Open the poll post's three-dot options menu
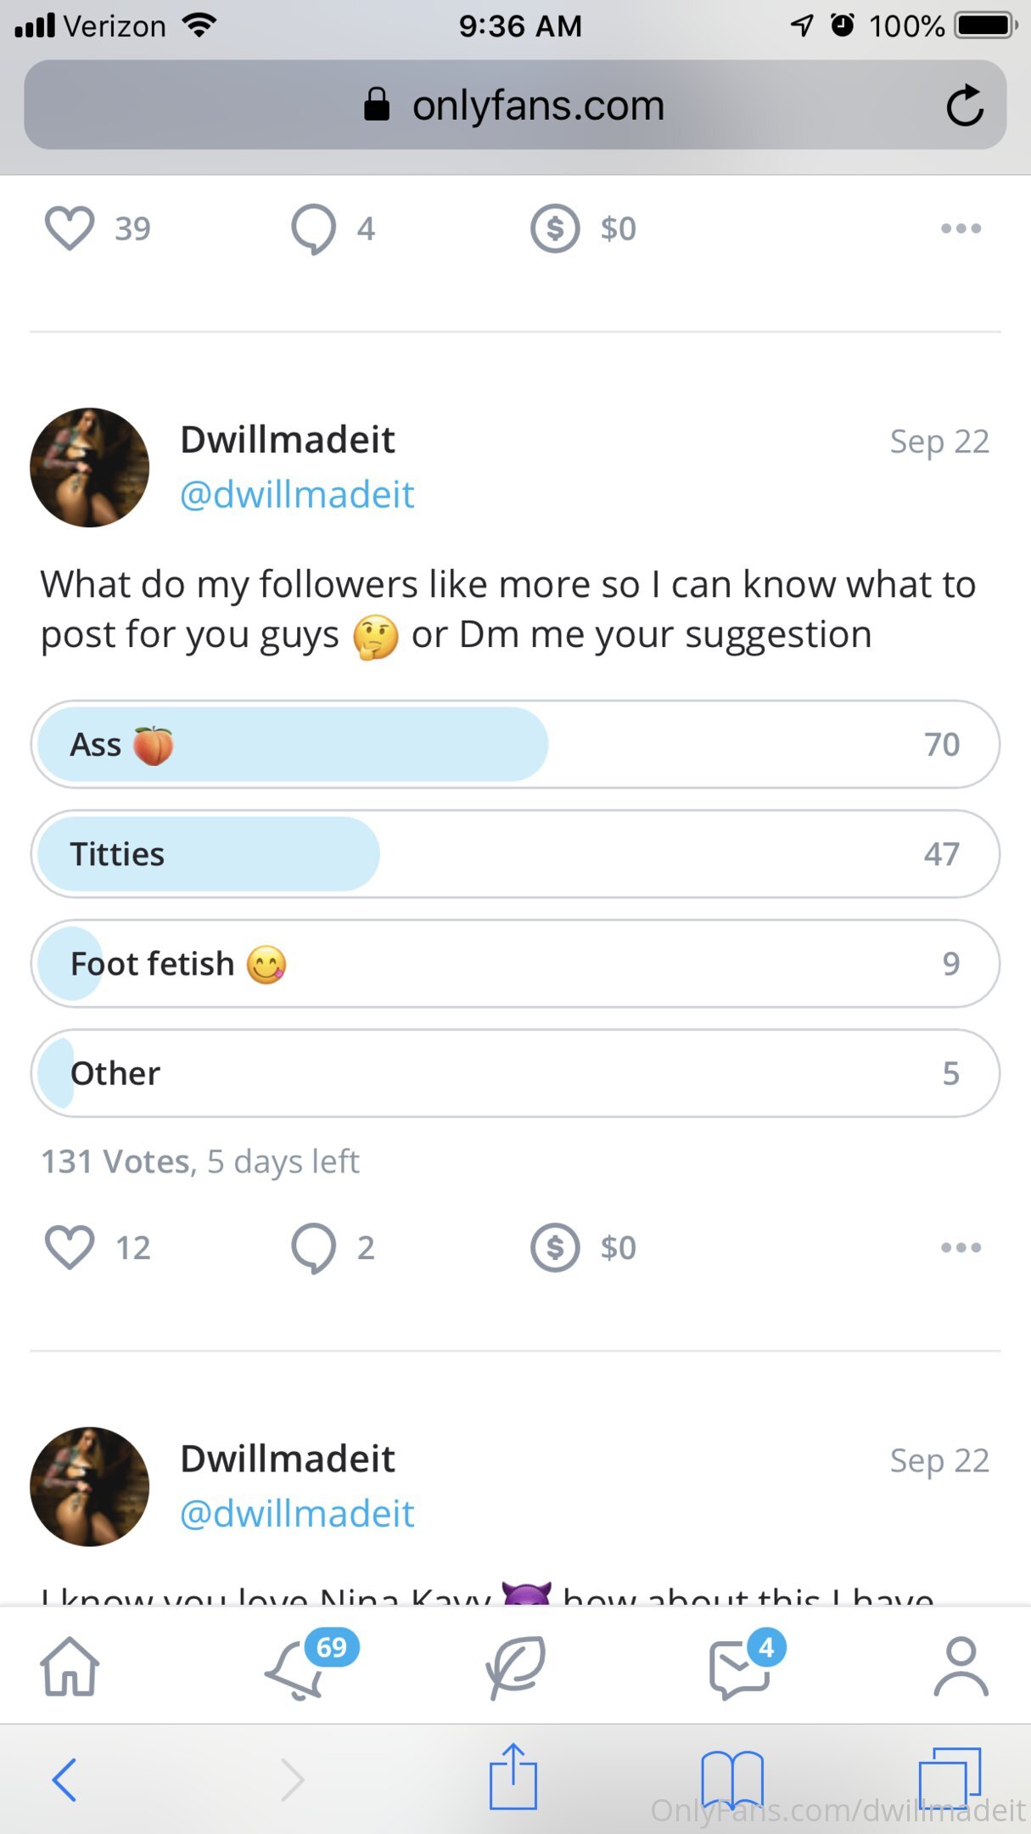1031x1834 pixels. pyautogui.click(x=961, y=1247)
